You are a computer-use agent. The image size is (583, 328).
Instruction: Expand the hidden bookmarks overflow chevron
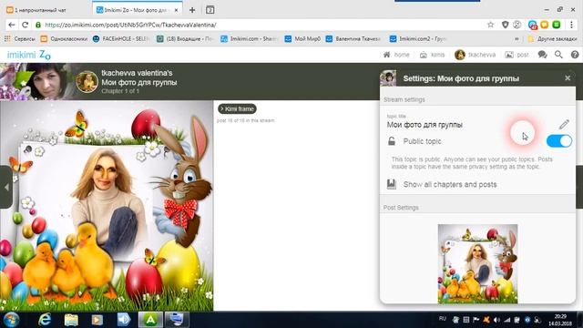(x=517, y=38)
